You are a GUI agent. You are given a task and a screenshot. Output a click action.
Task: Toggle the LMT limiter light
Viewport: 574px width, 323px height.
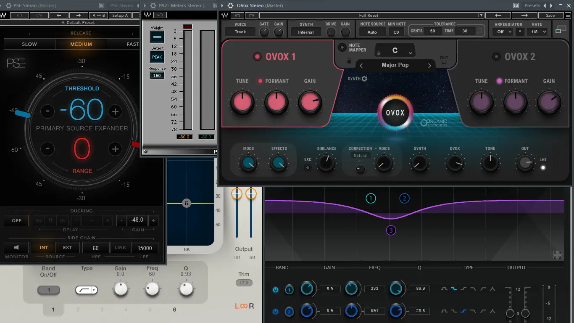pyautogui.click(x=543, y=167)
